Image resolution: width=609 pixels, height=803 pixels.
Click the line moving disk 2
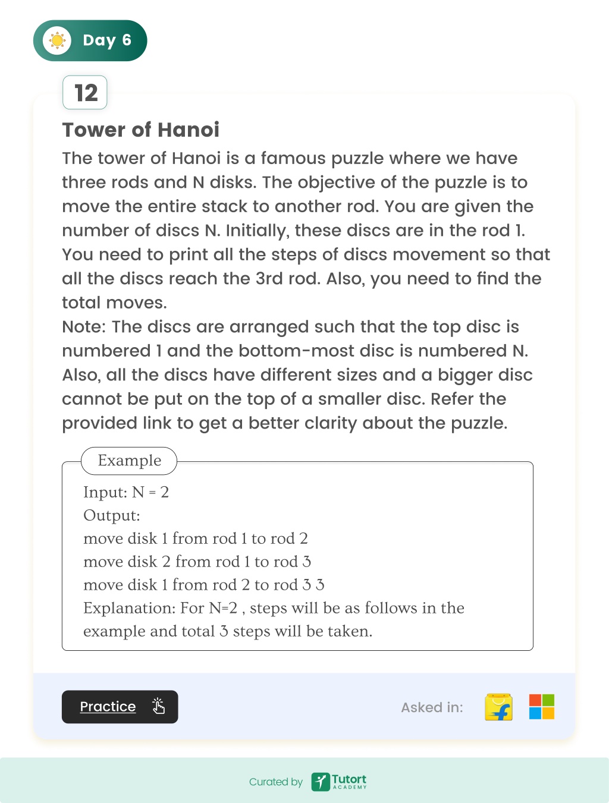point(197,562)
